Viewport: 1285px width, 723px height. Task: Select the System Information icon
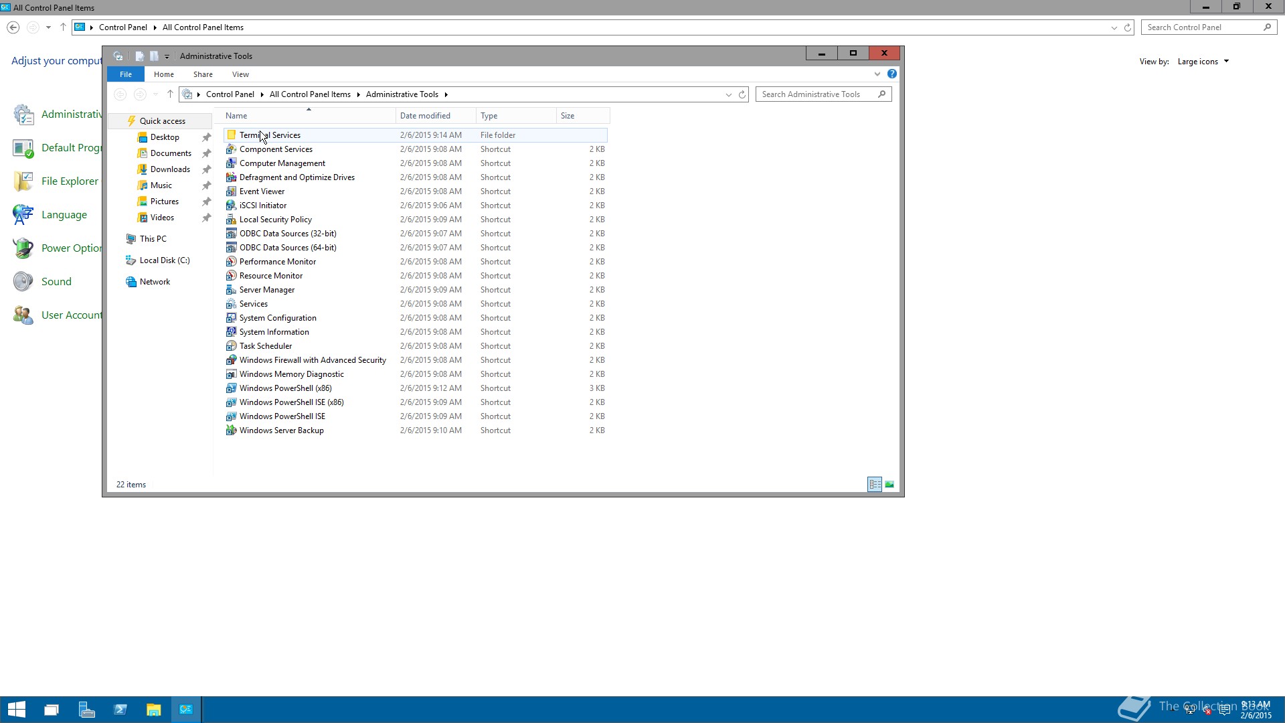pos(231,332)
